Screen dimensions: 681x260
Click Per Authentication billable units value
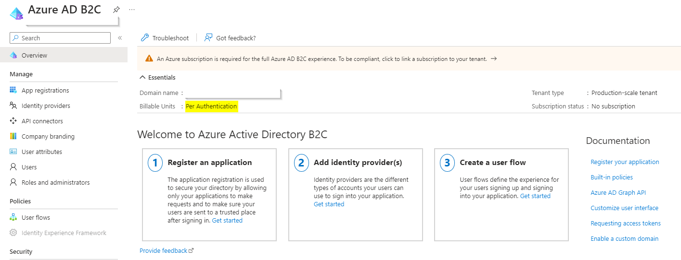[x=211, y=106]
